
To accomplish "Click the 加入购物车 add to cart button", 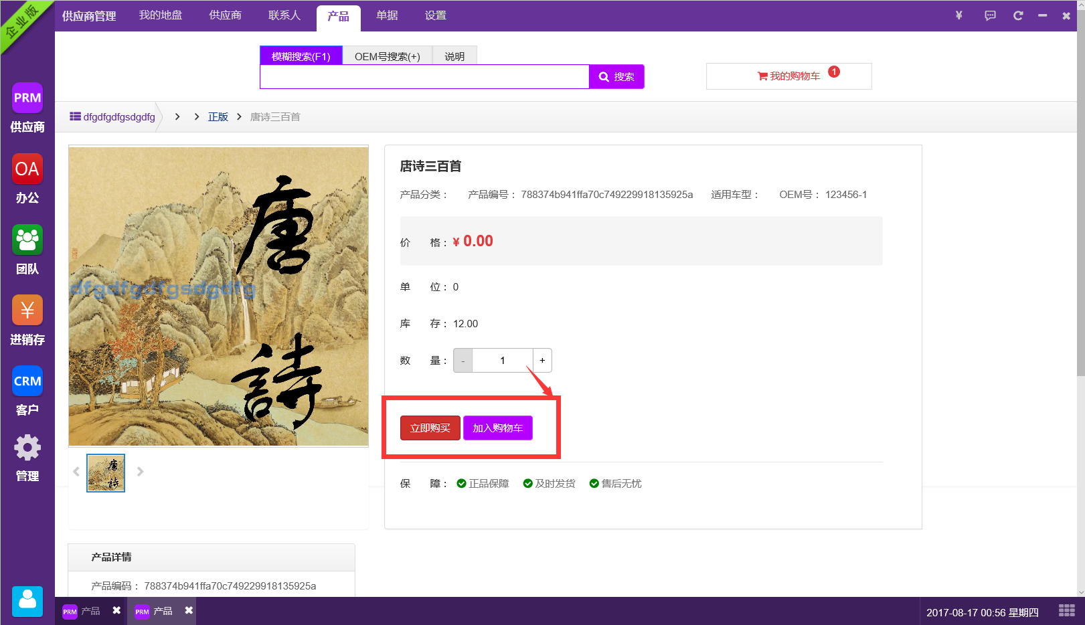I will (498, 428).
